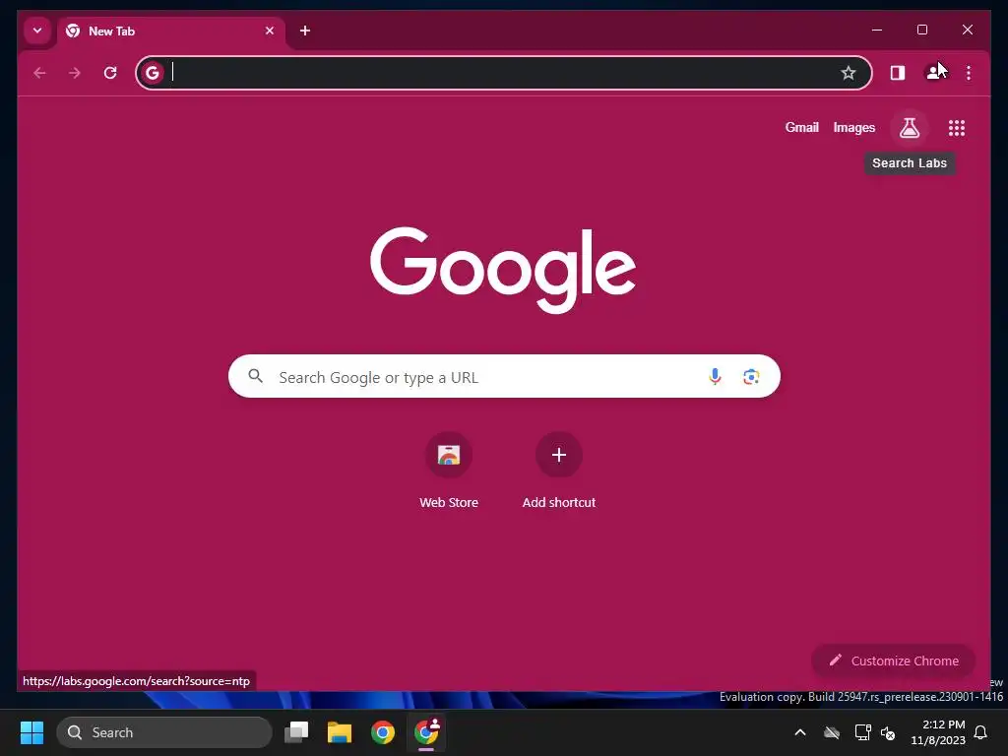This screenshot has width=1008, height=756.
Task: Reload the current page
Action: [110, 73]
